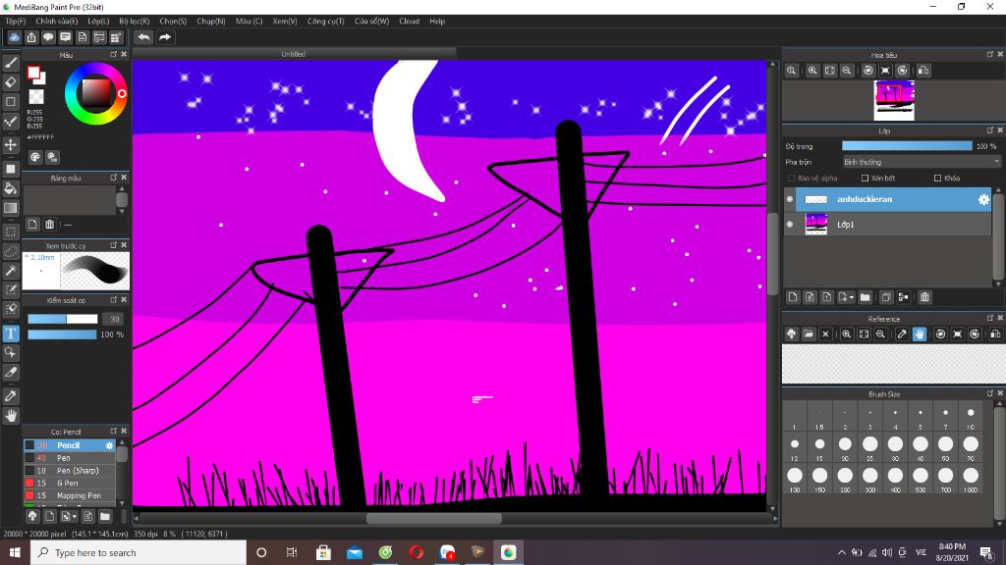The width and height of the screenshot is (1006, 565).
Task: Click foreground color swatch
Action: pos(33,73)
